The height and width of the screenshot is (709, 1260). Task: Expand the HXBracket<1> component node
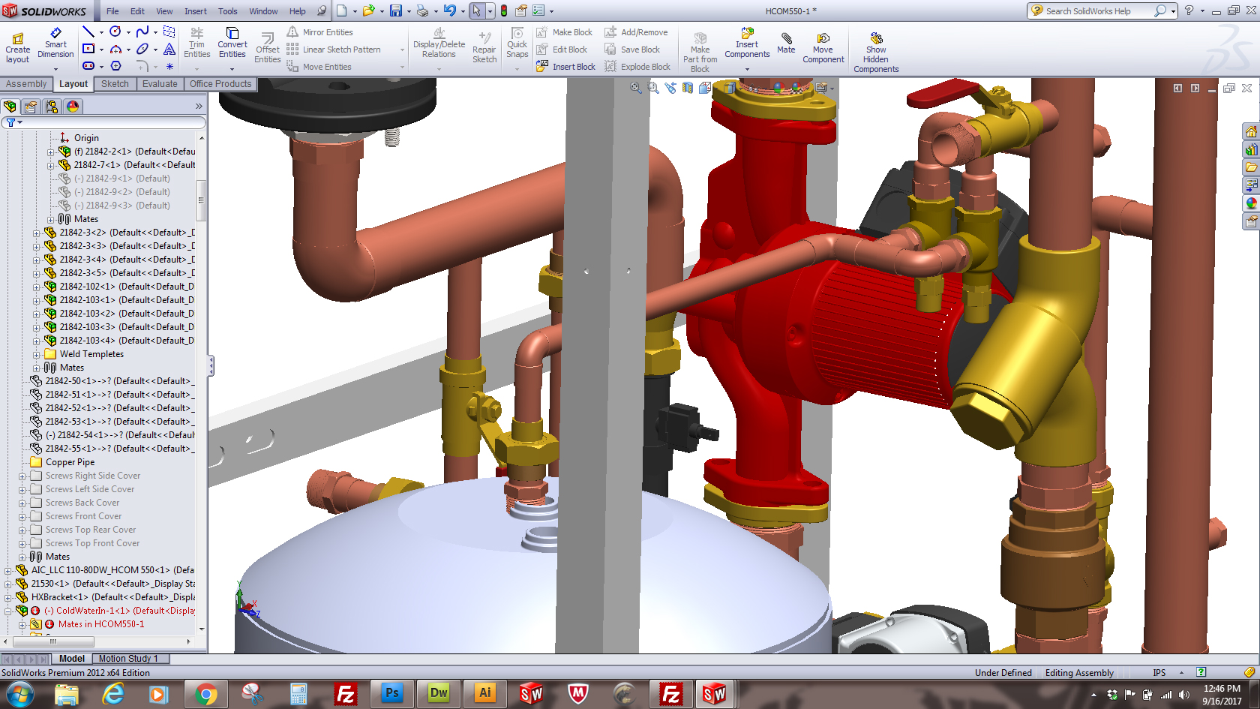[x=8, y=597]
